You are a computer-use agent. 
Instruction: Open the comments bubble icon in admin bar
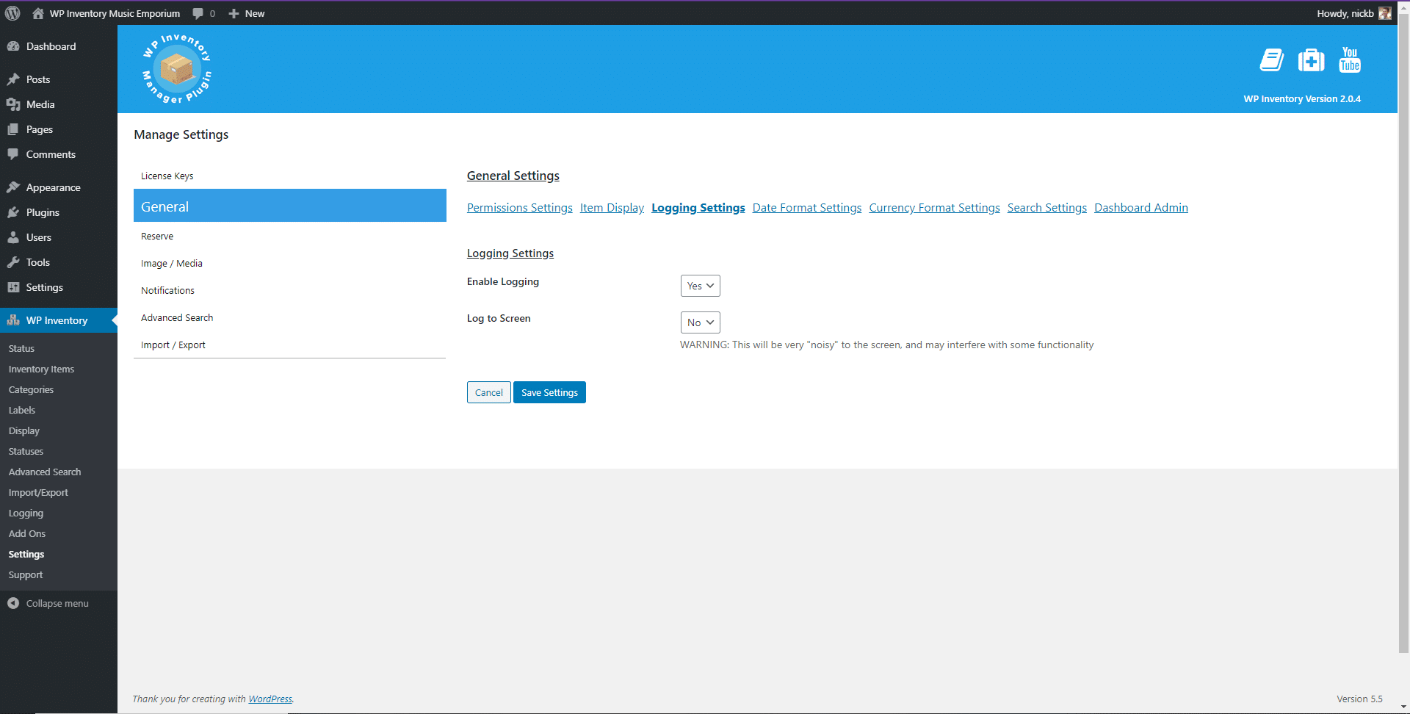pyautogui.click(x=198, y=13)
